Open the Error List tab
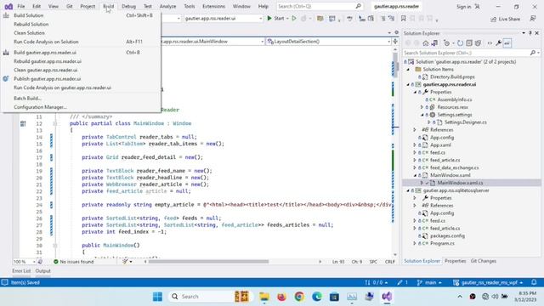 click(x=21, y=271)
